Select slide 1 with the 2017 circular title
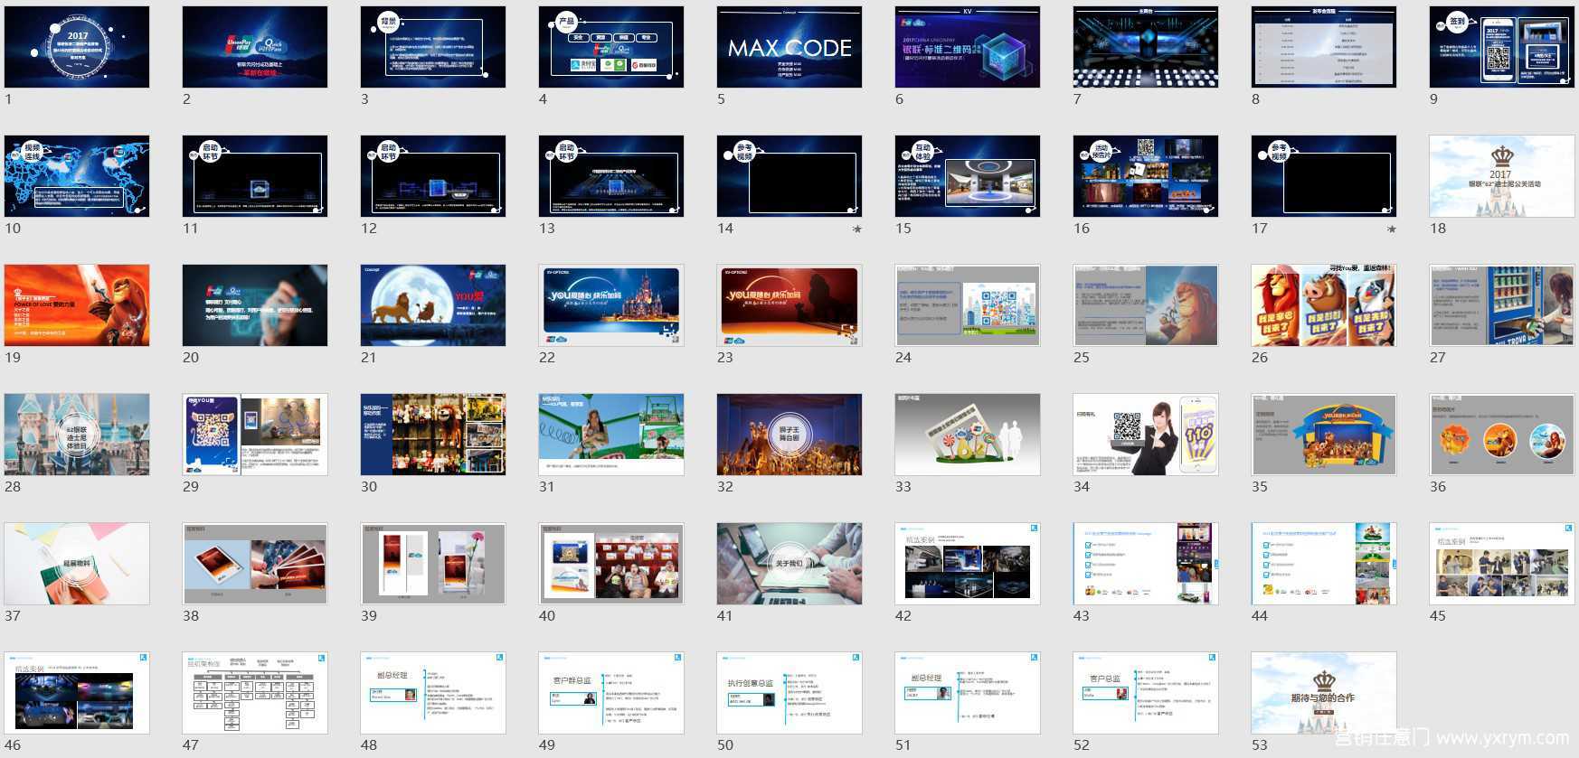The height and width of the screenshot is (758, 1579). click(x=77, y=47)
